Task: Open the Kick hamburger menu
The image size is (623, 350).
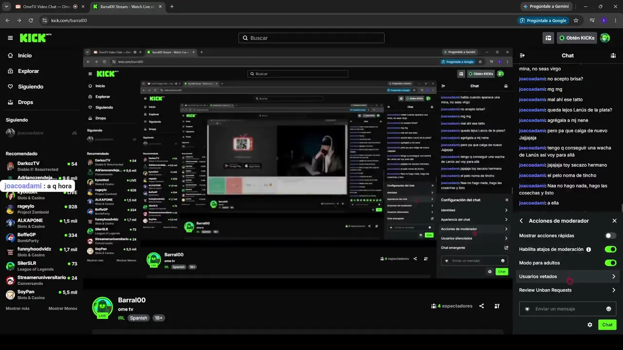Action: tap(10, 38)
